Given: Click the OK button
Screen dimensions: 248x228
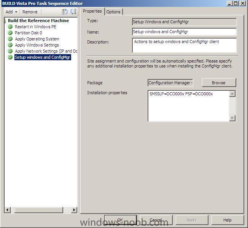Looking at the screenshot, I should (120, 220).
